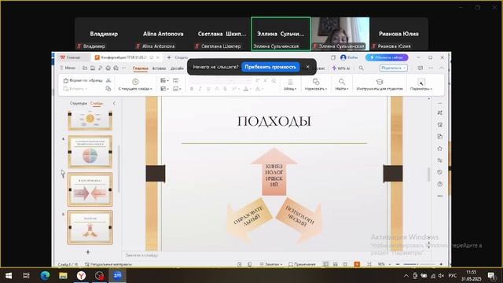Click the Войти sign-in avatar

point(349,57)
